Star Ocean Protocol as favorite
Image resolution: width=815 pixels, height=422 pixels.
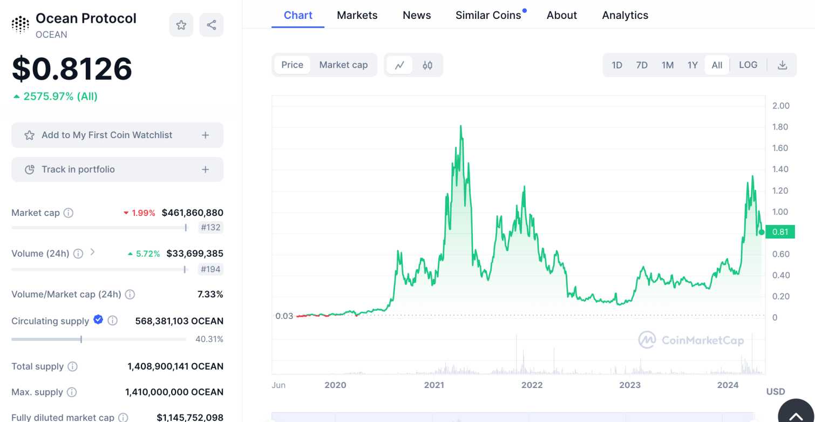[181, 25]
